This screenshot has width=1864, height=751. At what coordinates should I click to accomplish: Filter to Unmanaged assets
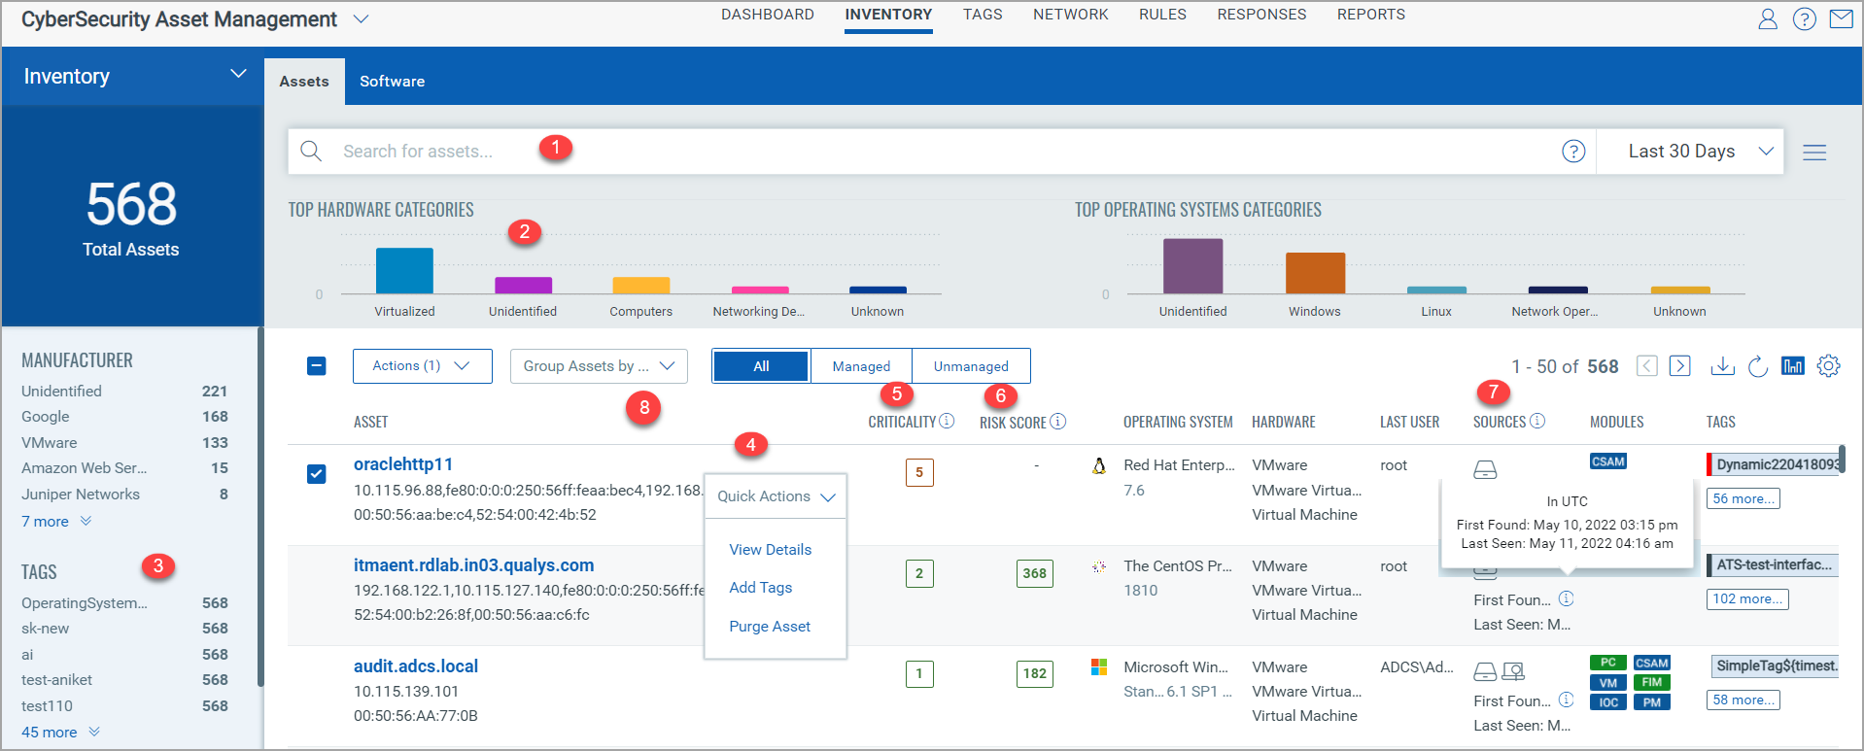[x=971, y=366]
